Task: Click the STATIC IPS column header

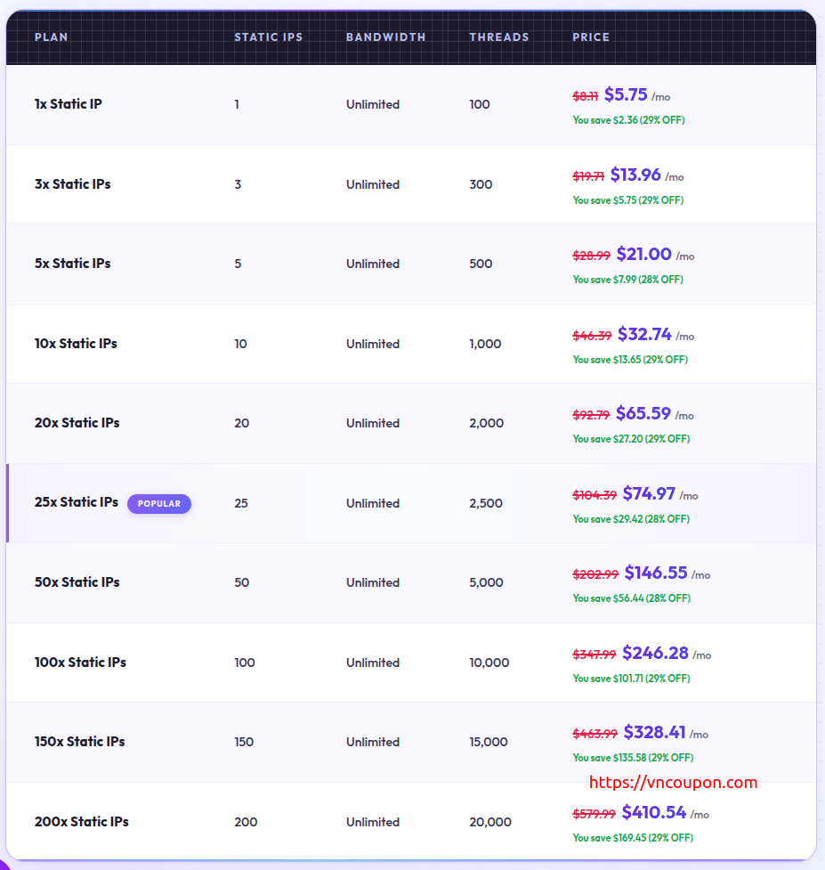Action: [268, 37]
